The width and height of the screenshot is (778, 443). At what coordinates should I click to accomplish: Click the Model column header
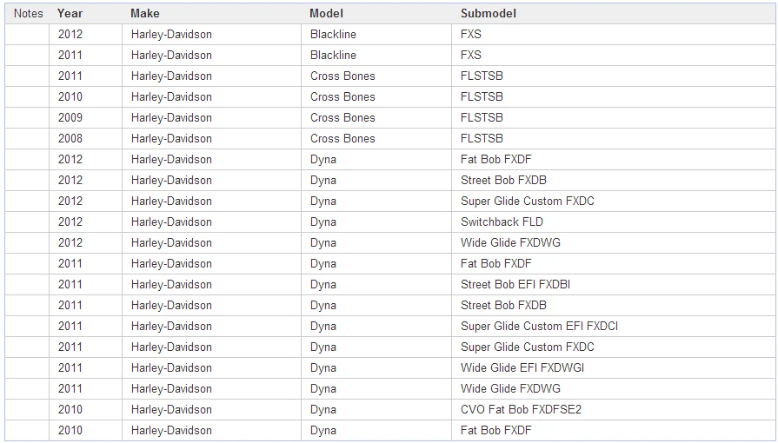pyautogui.click(x=376, y=13)
